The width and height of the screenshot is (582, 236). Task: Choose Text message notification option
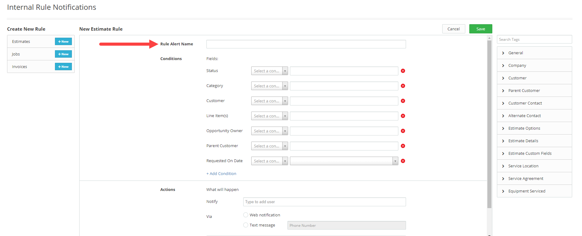coord(246,225)
